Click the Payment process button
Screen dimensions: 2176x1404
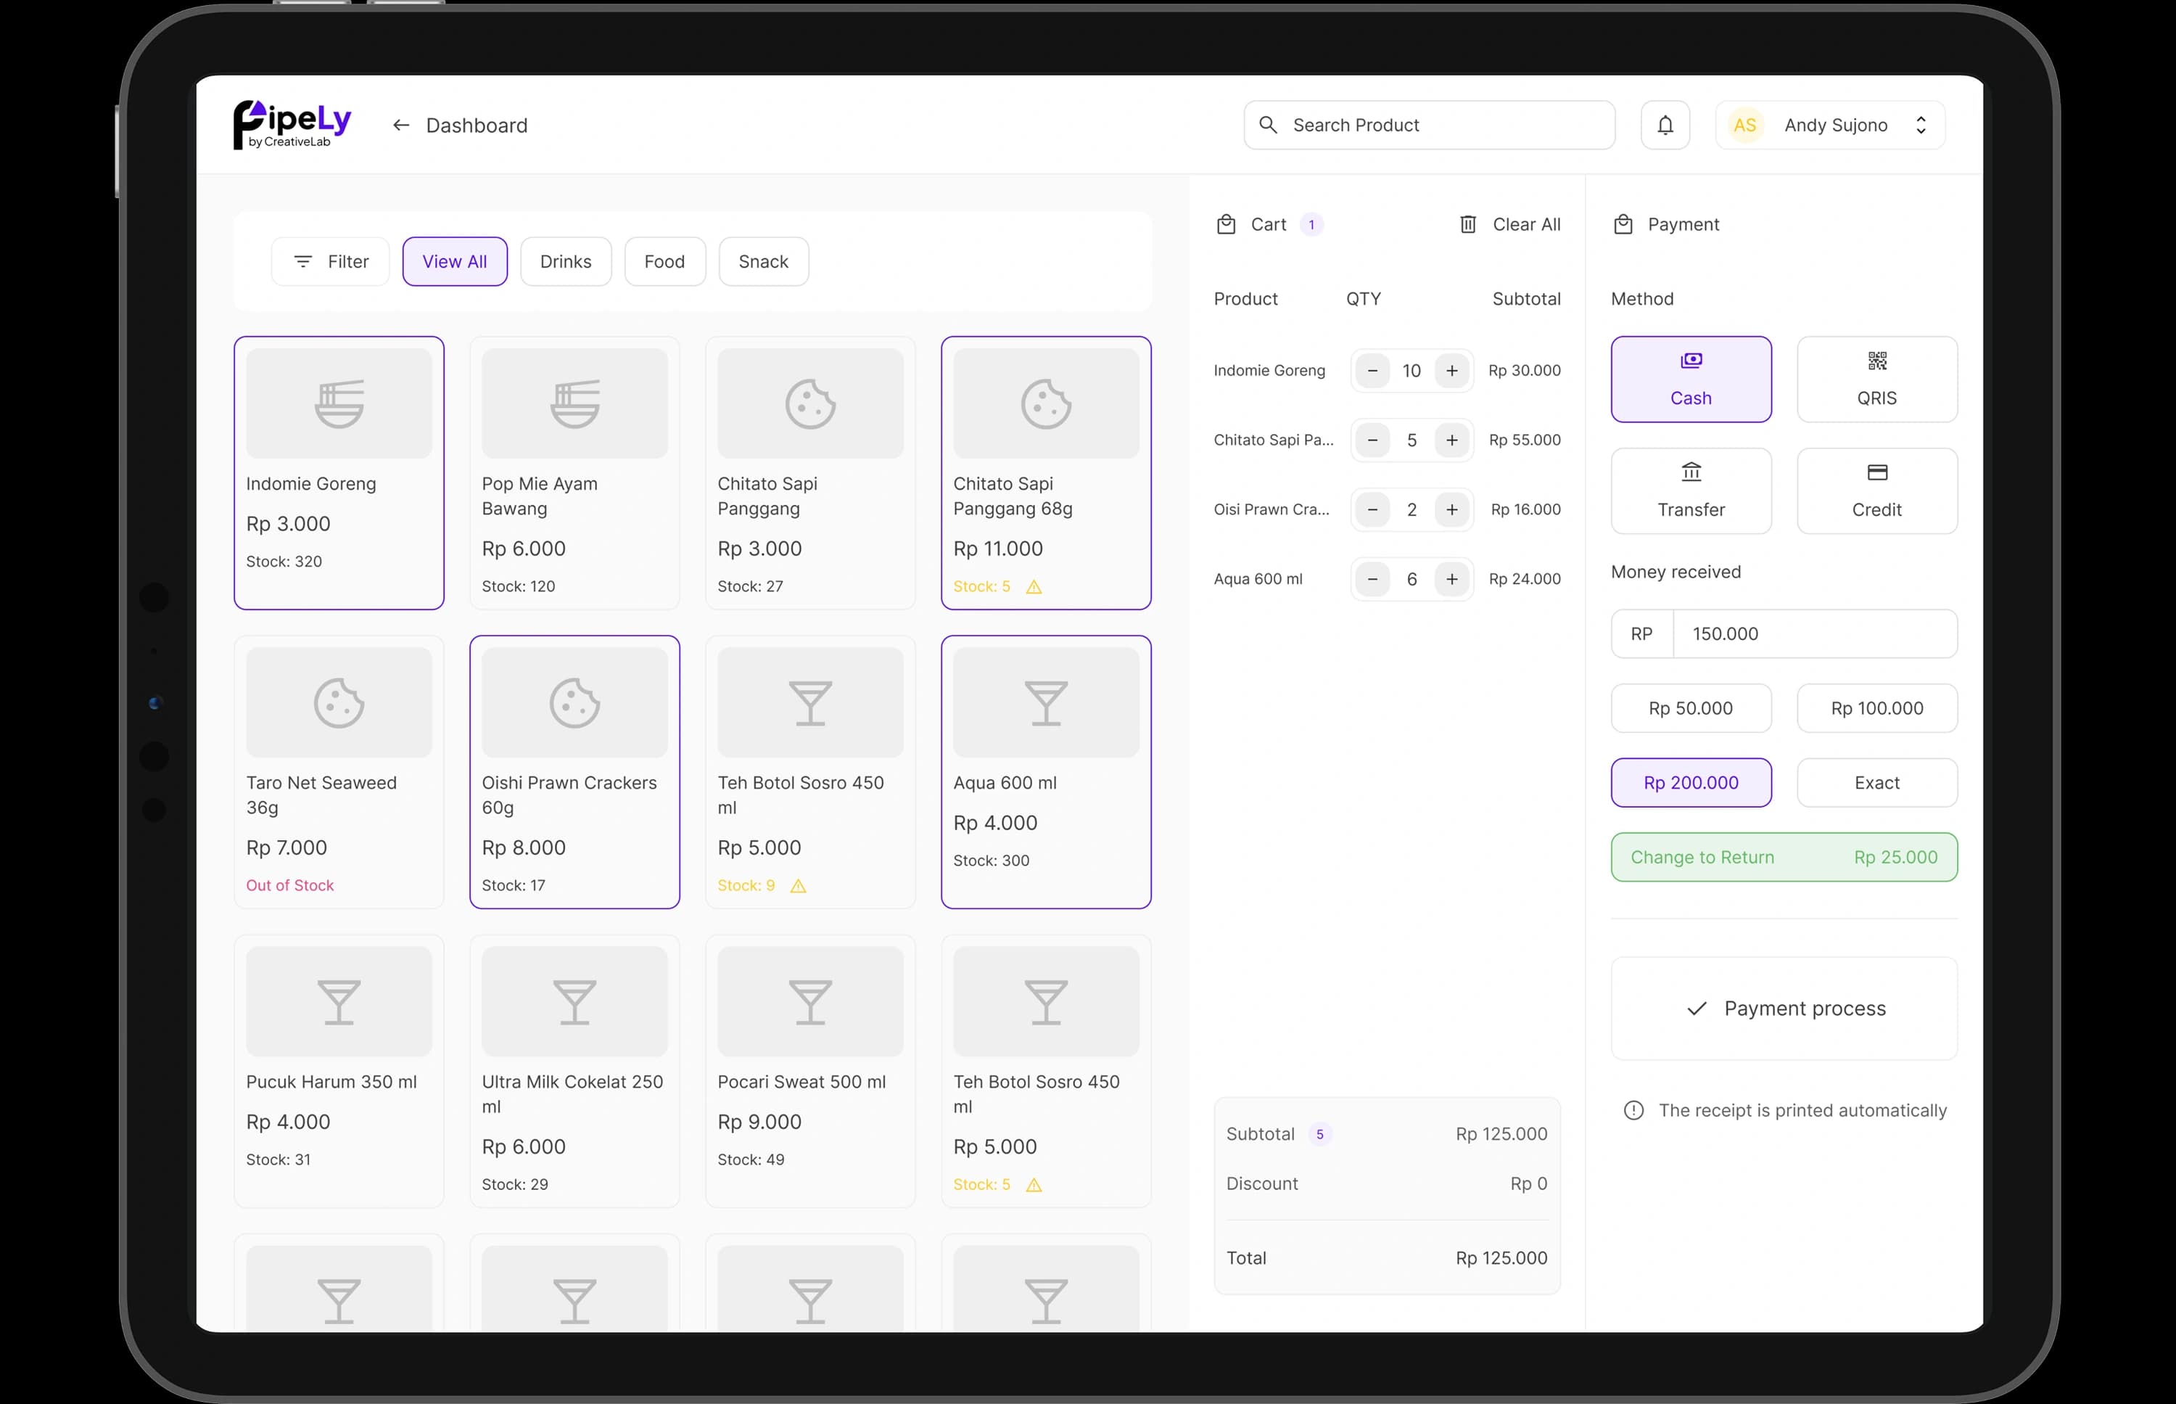click(x=1784, y=1009)
